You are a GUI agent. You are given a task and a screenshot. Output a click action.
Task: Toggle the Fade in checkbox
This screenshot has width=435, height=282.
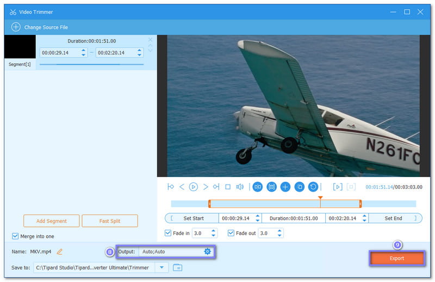(x=168, y=233)
